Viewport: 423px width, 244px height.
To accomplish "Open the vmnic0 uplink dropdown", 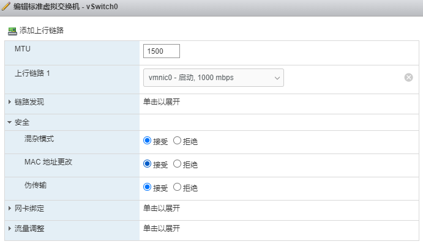I will pos(214,78).
